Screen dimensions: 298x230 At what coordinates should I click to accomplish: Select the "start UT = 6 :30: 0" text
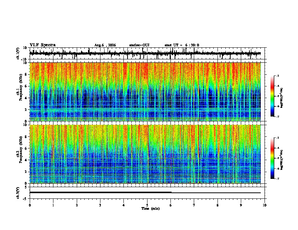(182, 45)
